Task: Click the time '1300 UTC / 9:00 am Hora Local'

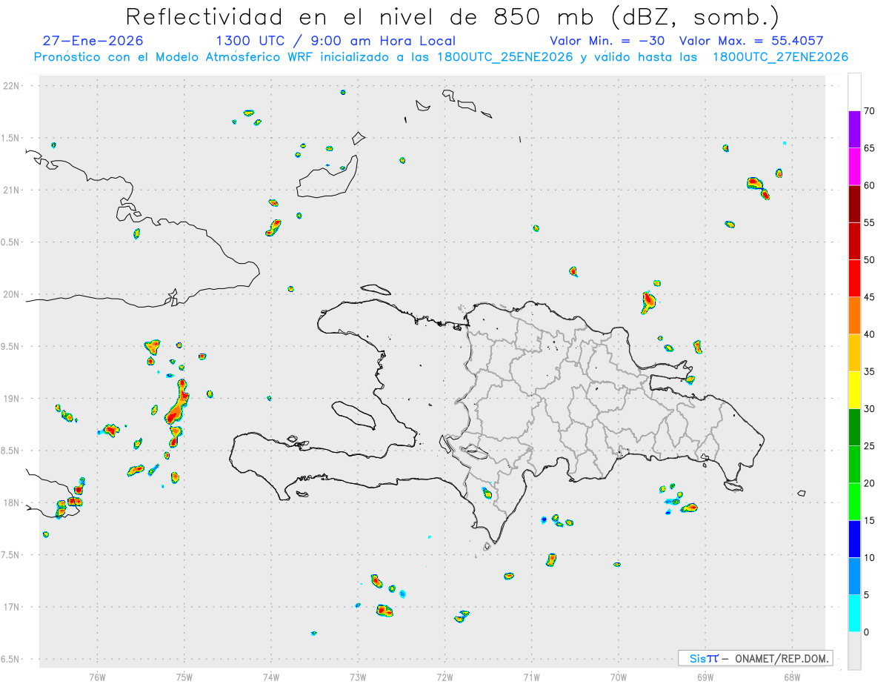Action: 336,41
